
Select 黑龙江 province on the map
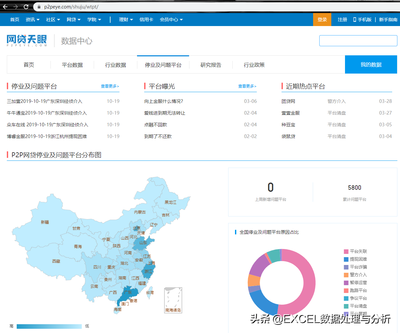point(170,202)
